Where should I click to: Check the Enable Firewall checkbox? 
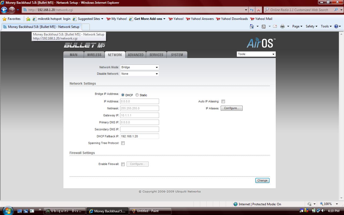coord(123,164)
